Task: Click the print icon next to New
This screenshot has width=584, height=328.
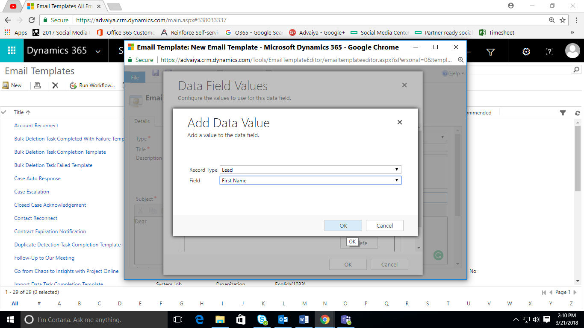Action: pos(37,85)
